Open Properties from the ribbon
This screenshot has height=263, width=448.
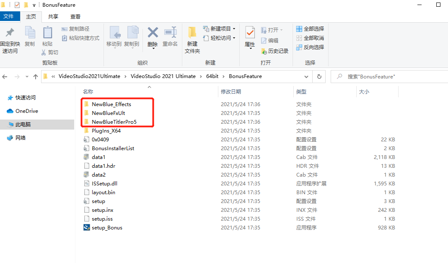pyautogui.click(x=250, y=37)
